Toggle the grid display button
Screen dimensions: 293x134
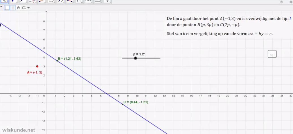click(12, 8)
